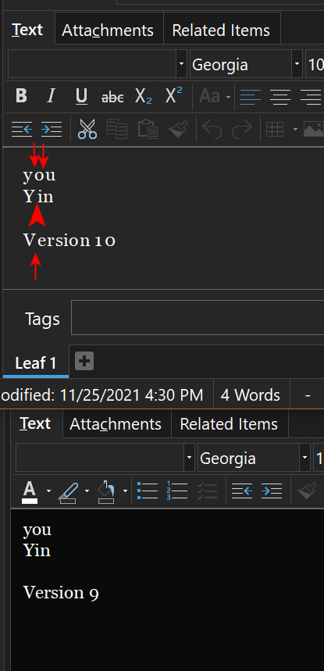Apply subscript formatting icon
Viewport: 324px width, 671px height.
click(x=143, y=96)
